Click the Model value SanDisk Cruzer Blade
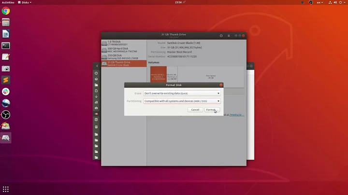Screen dimensions: 348x195 click(184, 43)
